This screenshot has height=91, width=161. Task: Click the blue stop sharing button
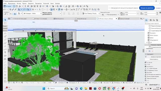[x=147, y=8]
